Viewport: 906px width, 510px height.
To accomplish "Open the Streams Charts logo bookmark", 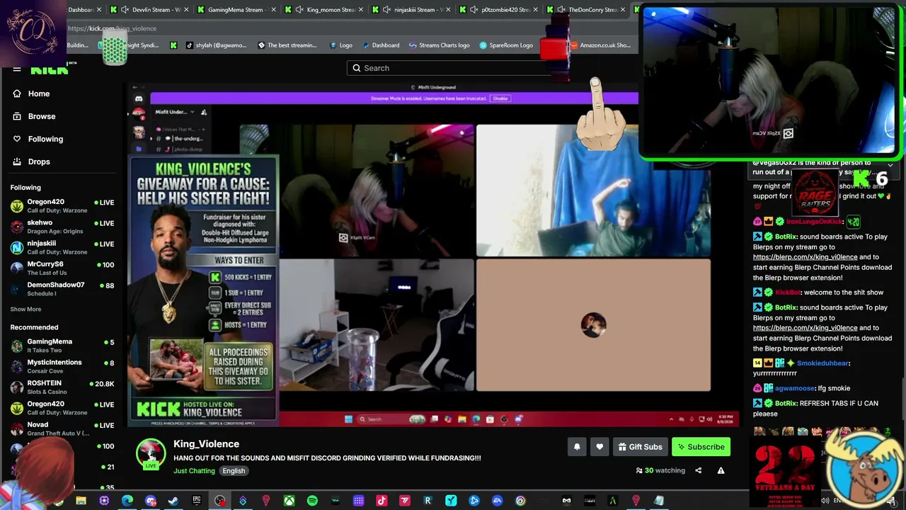I will tap(438, 45).
